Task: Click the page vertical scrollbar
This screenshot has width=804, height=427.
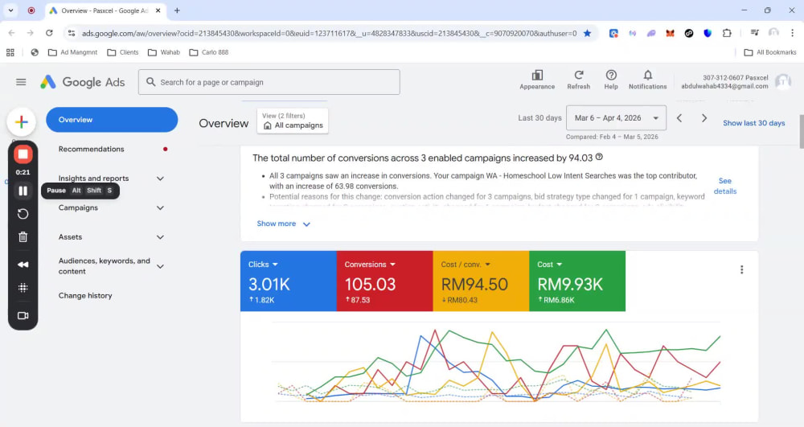Action: pyautogui.click(x=801, y=131)
